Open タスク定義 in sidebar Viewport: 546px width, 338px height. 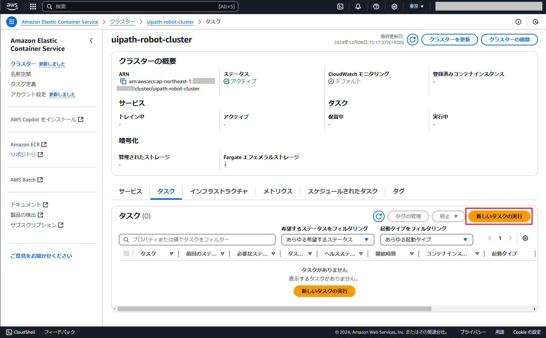tap(23, 84)
